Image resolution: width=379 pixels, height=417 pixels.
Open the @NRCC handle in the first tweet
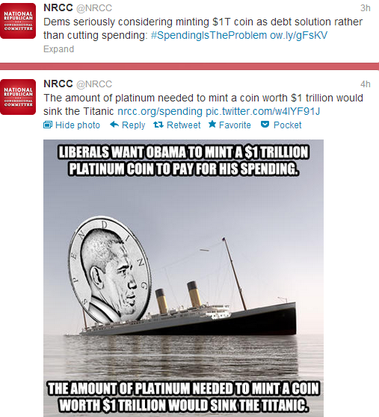tap(94, 8)
